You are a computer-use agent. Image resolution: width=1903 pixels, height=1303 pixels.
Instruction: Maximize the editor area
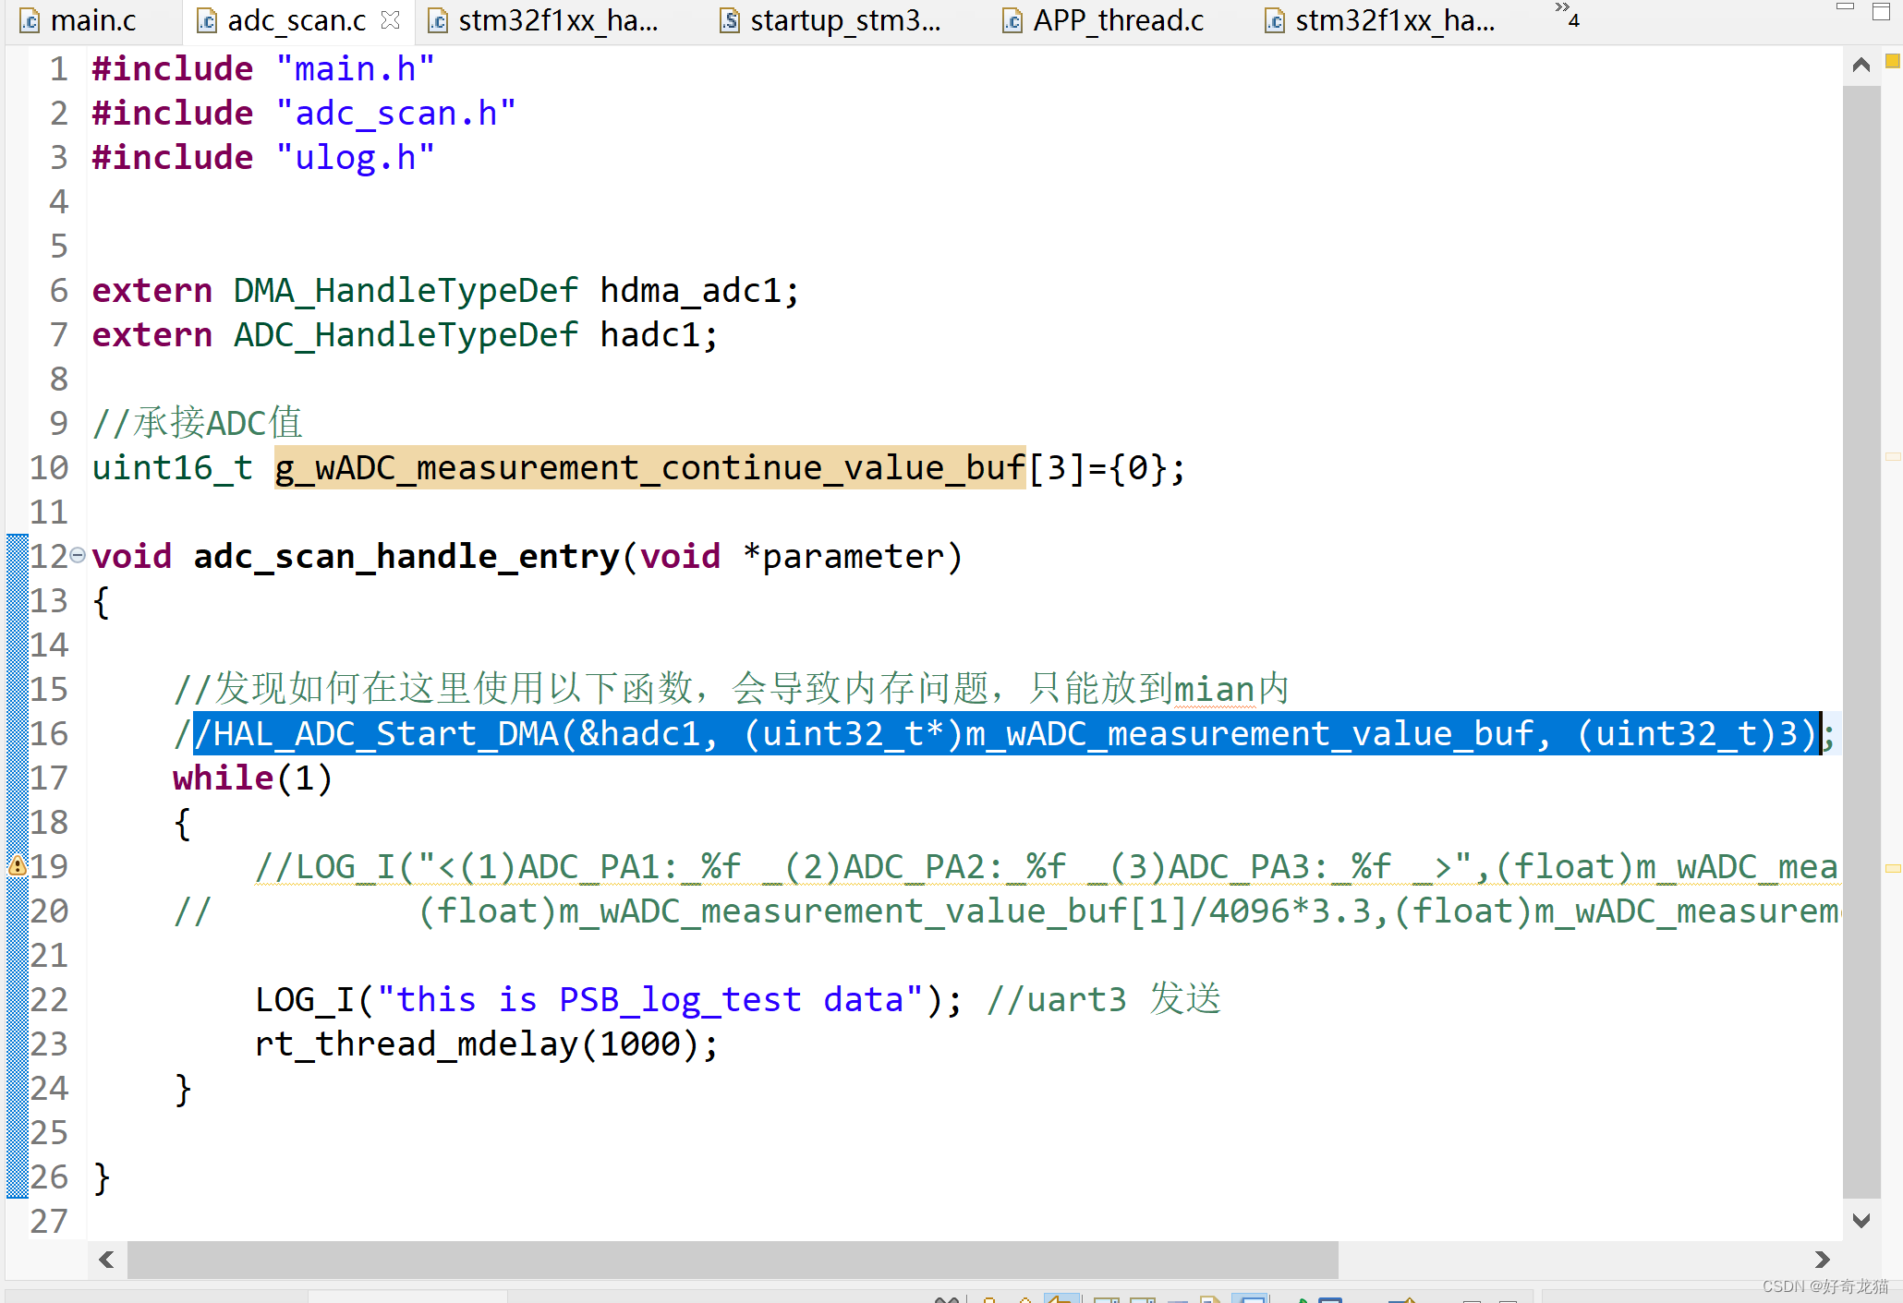1881,11
